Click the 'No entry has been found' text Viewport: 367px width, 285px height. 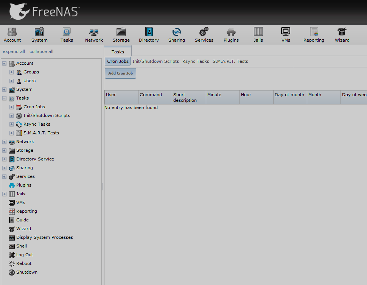coord(131,107)
